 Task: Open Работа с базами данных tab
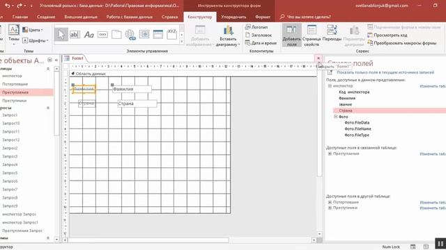130,17
